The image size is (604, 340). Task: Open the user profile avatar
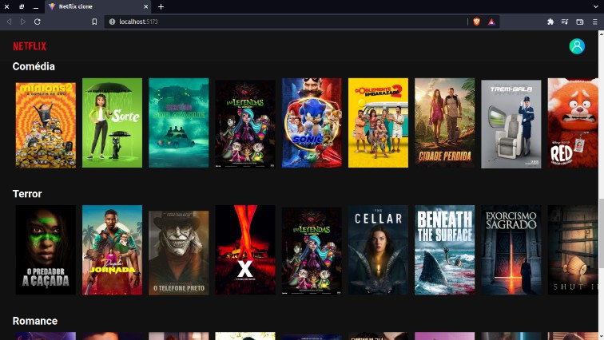576,46
